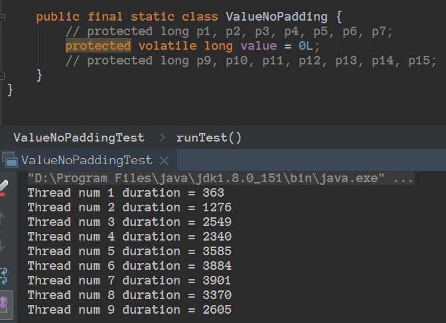Click the down arrow in console toolbar
The height and width of the screenshot is (323, 446).
click(4, 246)
